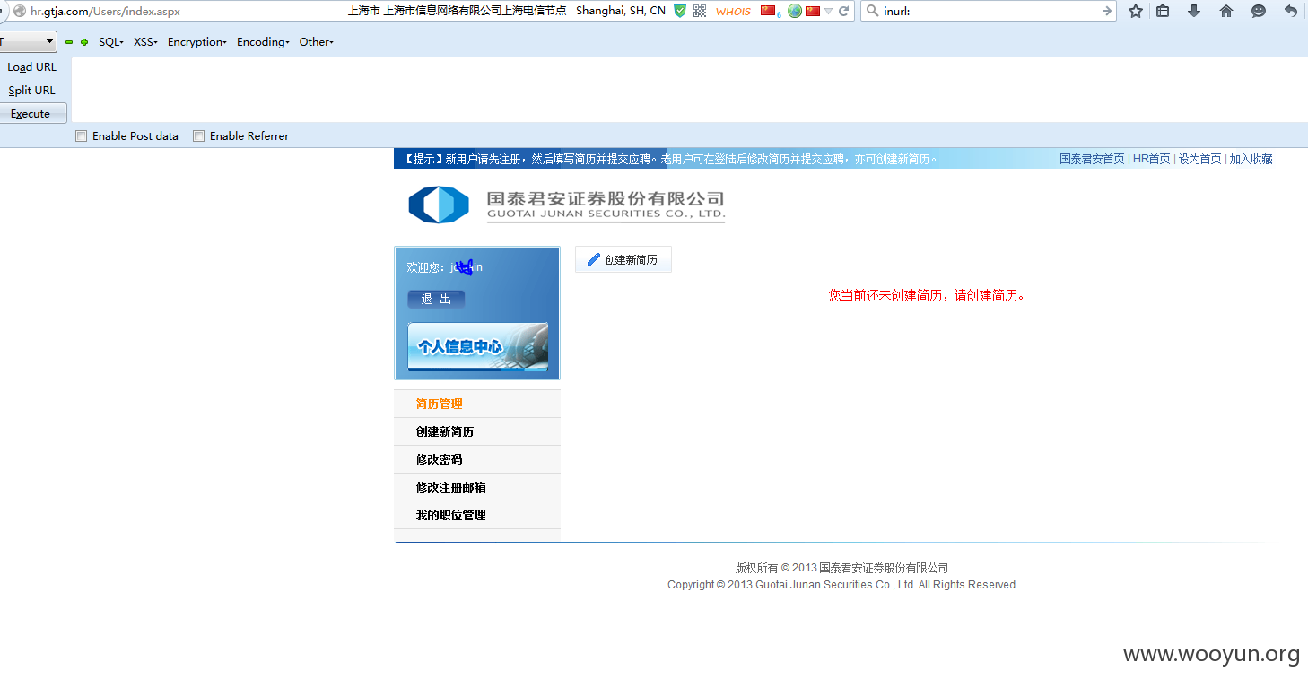Screen dimensions: 1308x680
Task: Click in the HackBar URL text area
Action: [x=689, y=90]
